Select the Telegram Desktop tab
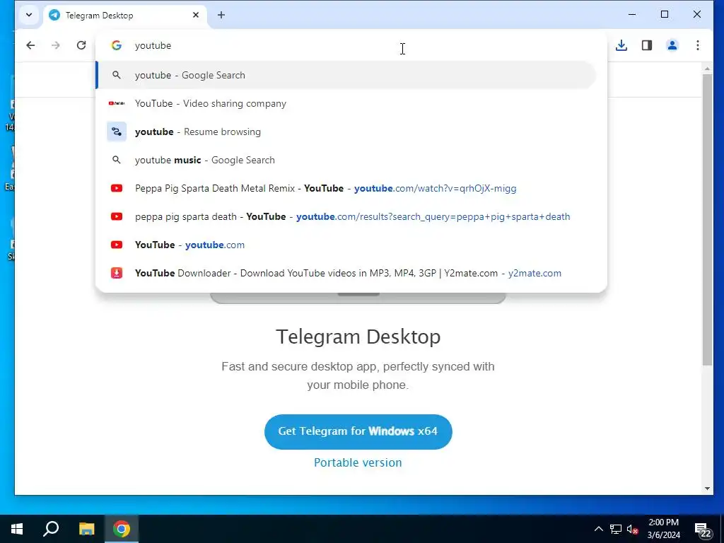 click(125, 16)
